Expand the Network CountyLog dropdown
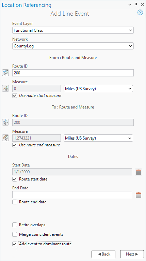The image size is (146, 261). tap(73, 46)
